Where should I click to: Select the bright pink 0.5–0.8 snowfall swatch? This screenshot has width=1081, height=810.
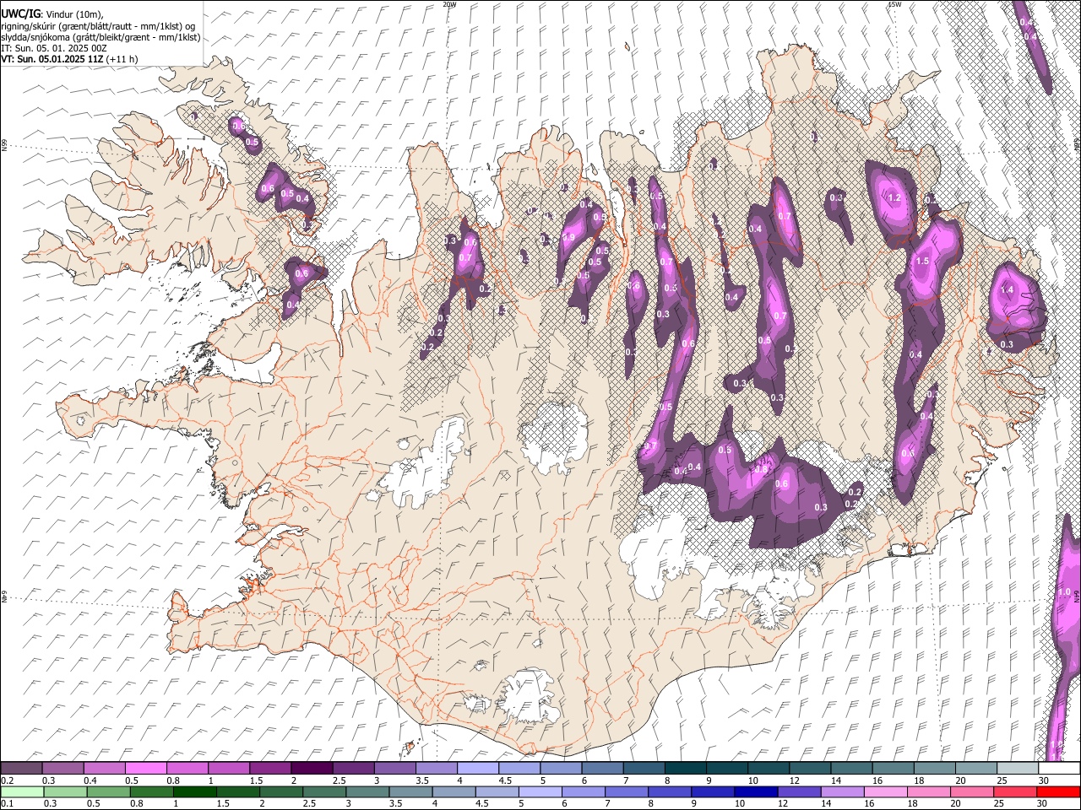click(145, 769)
